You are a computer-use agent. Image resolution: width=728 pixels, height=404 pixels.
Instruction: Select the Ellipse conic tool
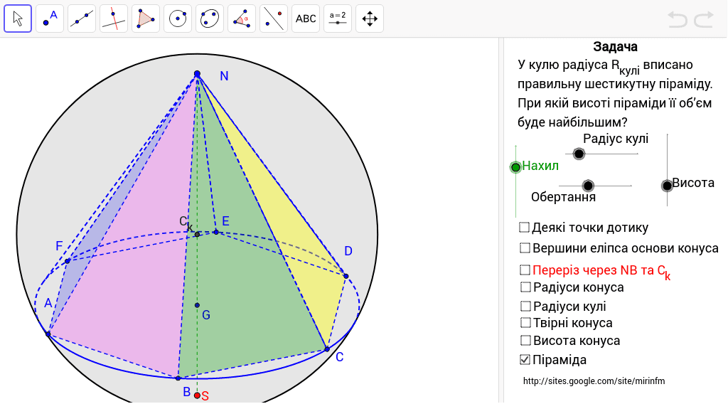point(210,18)
